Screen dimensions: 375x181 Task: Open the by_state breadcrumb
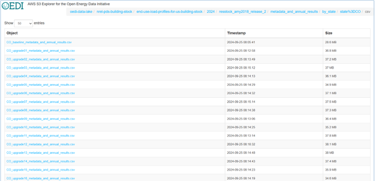[329, 12]
